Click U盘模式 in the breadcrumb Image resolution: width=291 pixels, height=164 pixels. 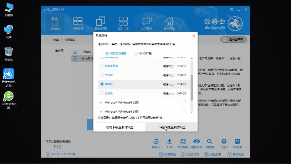point(70,40)
